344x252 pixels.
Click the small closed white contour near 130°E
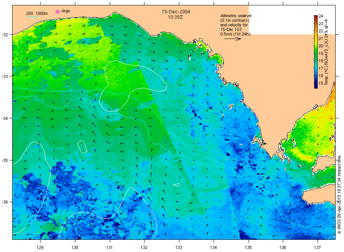tap(82, 147)
